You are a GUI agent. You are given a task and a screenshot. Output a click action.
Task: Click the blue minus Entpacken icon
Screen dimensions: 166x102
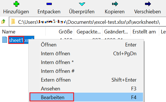[49, 4]
